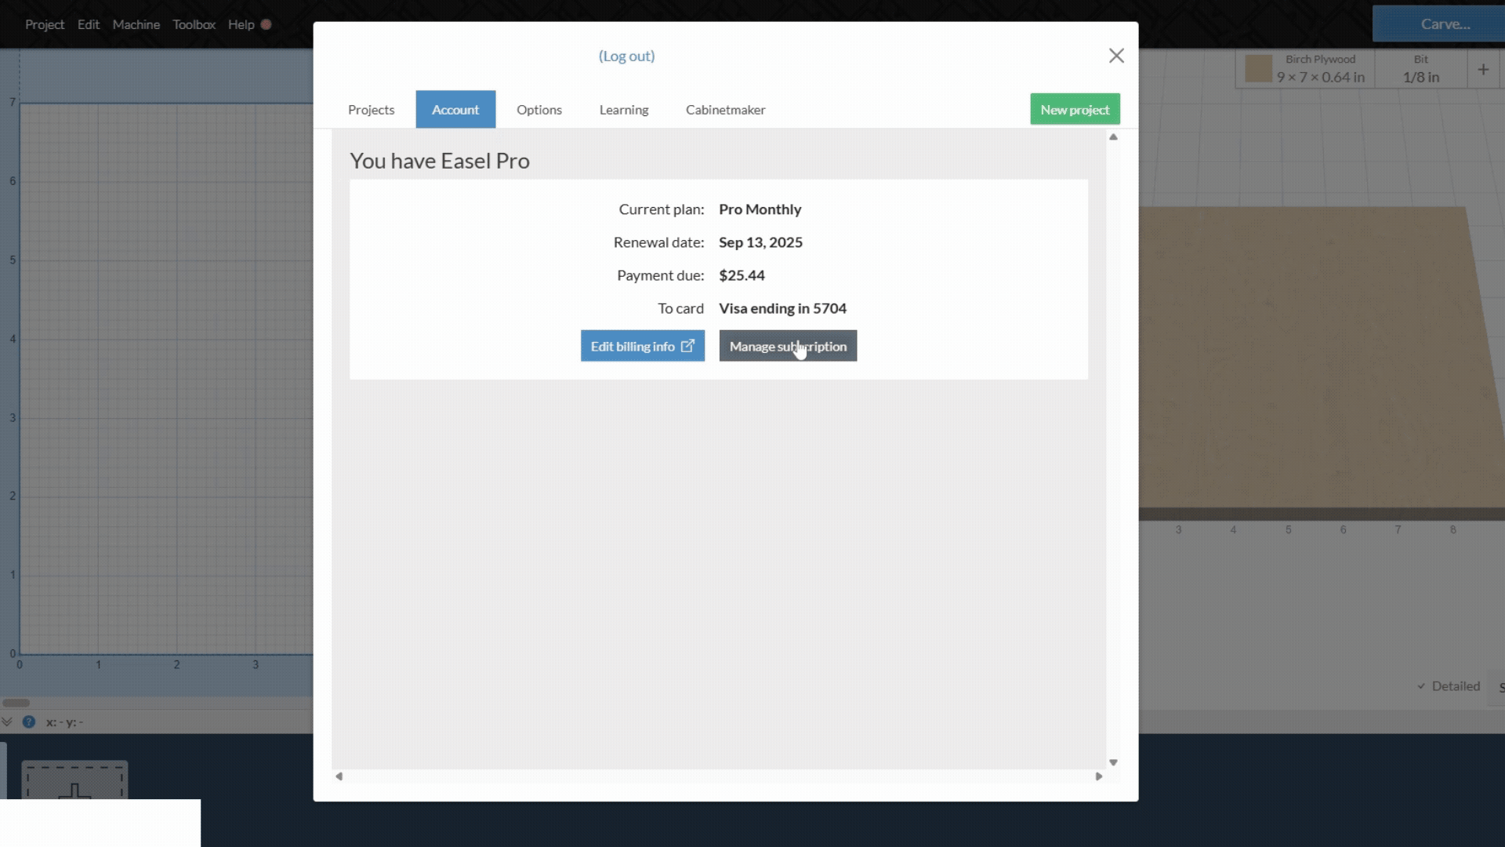Close the account dialog with the X icon
Viewport: 1505px width, 847px height.
[x=1115, y=56]
